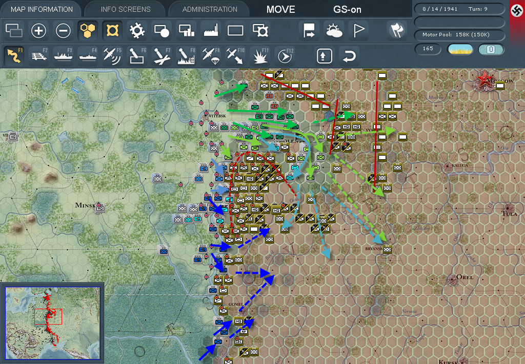Select the Soviet unit beside Moscow star
This screenshot has height=364, width=525.
500,86
